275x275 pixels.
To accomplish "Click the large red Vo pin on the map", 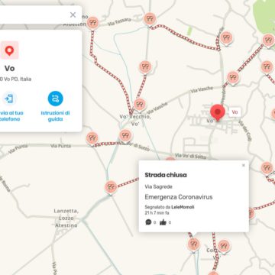I will point(218,112).
